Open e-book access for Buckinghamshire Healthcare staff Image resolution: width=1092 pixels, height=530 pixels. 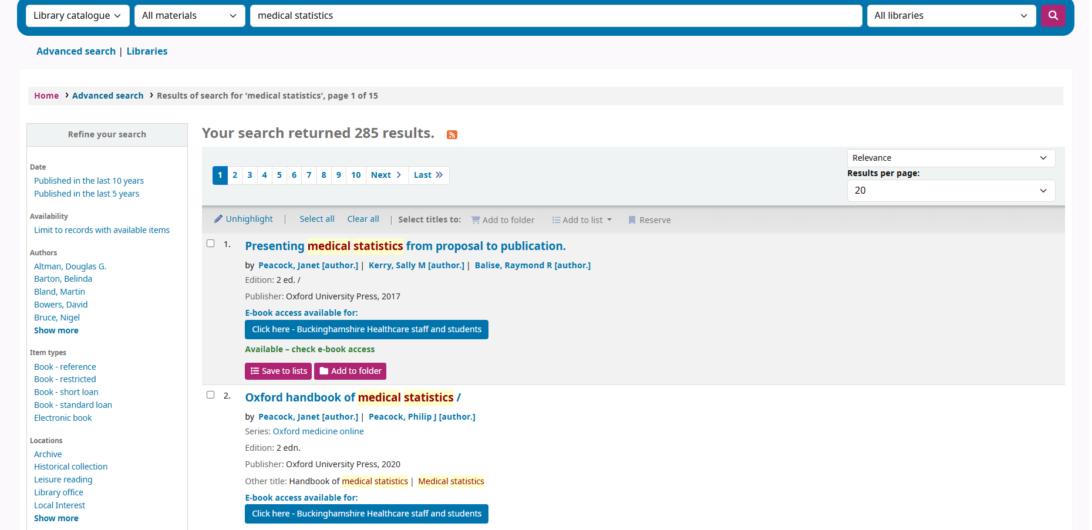tap(366, 329)
